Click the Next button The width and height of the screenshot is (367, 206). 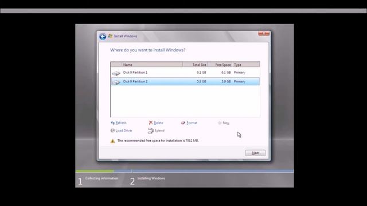pos(255,153)
